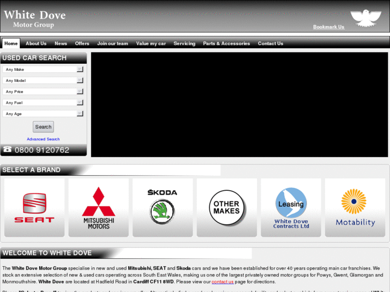Image resolution: width=390 pixels, height=292 pixels.
Task: Follow the red contact us link
Action: tap(223, 282)
